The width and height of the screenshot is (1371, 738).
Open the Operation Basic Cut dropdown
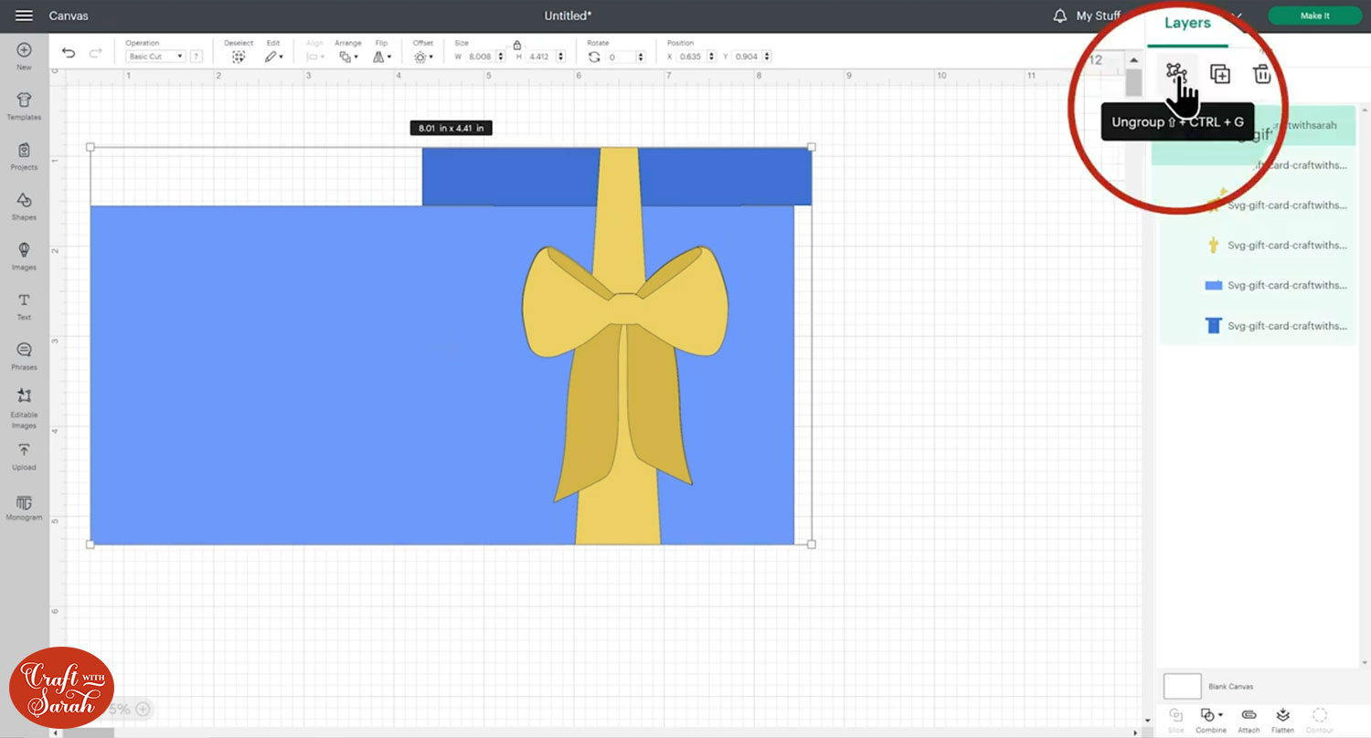[x=155, y=57]
